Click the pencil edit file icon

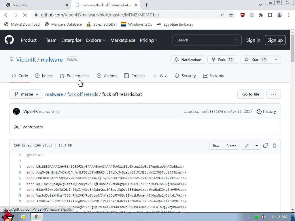click(x=247, y=146)
